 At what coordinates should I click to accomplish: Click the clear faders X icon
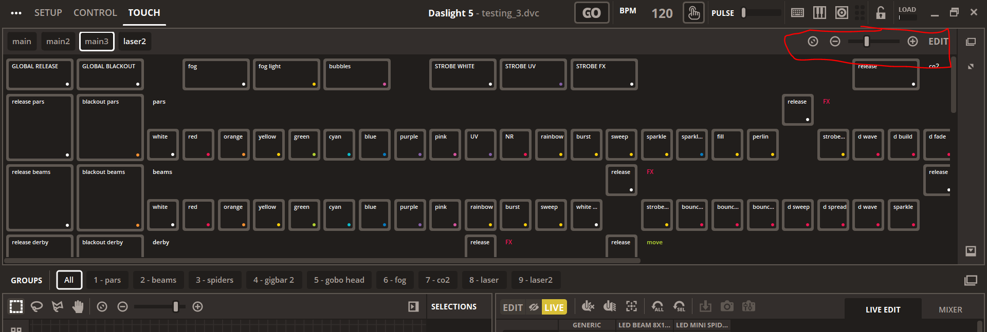(588, 306)
